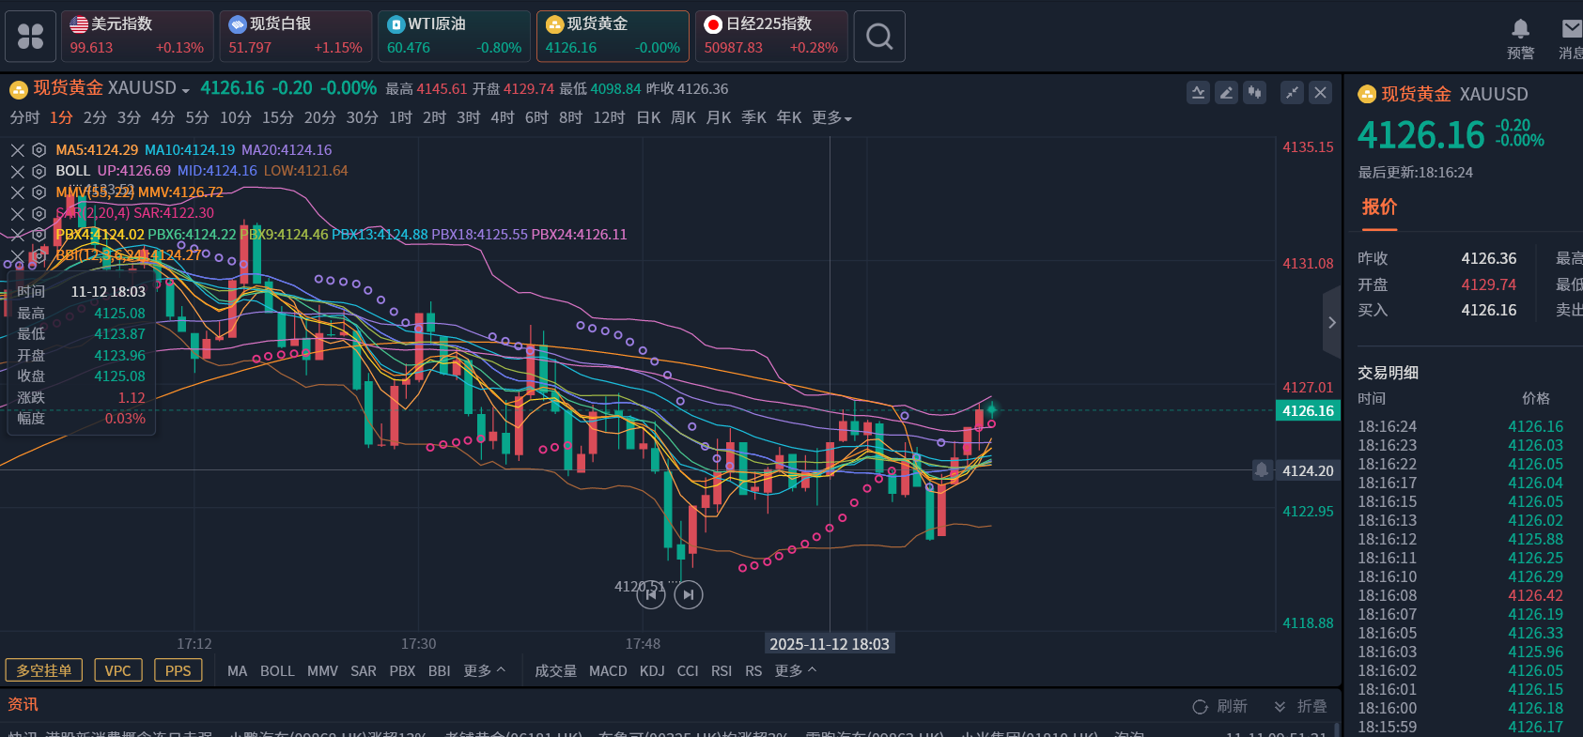Open the XAUUSD symbol dropdown arrow
This screenshot has height=737, width=1583.
[186, 90]
